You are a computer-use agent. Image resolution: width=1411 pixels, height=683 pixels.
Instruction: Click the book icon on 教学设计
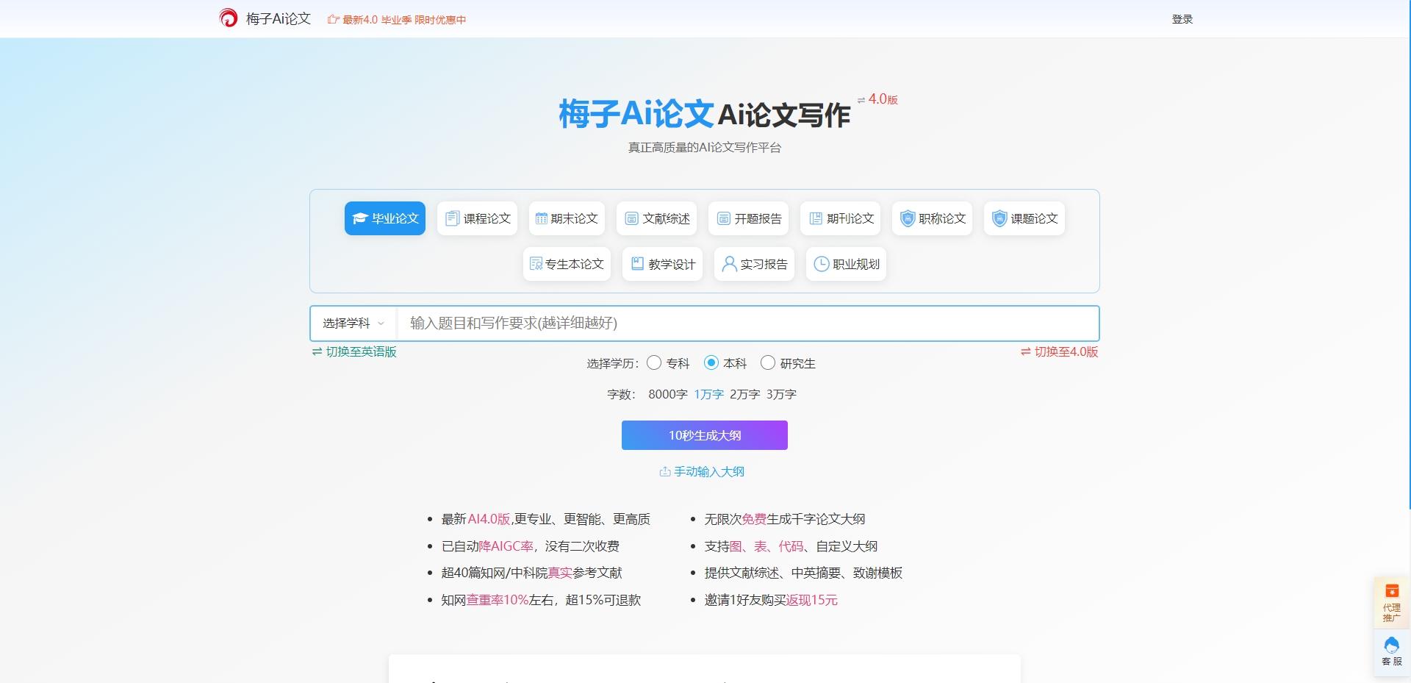coord(638,263)
